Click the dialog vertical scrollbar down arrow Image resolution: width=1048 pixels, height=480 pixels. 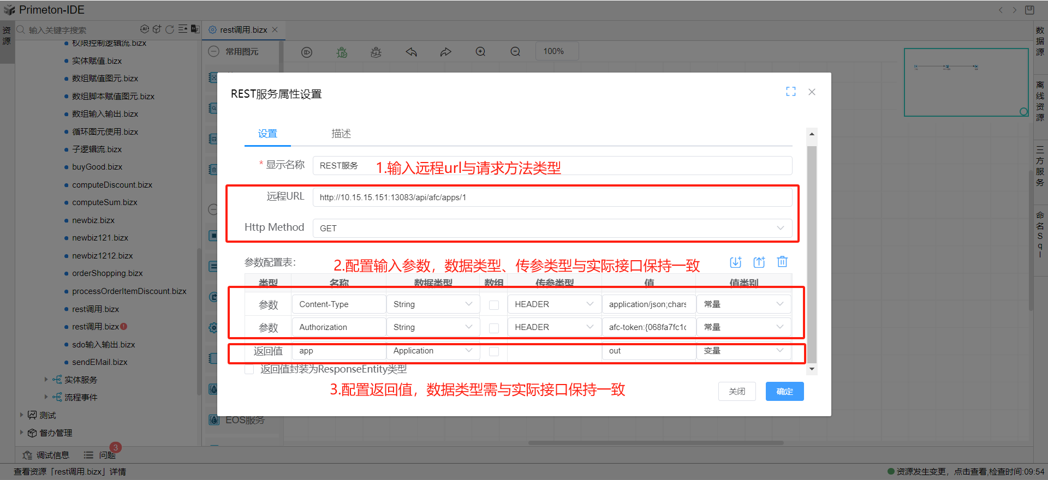point(812,369)
